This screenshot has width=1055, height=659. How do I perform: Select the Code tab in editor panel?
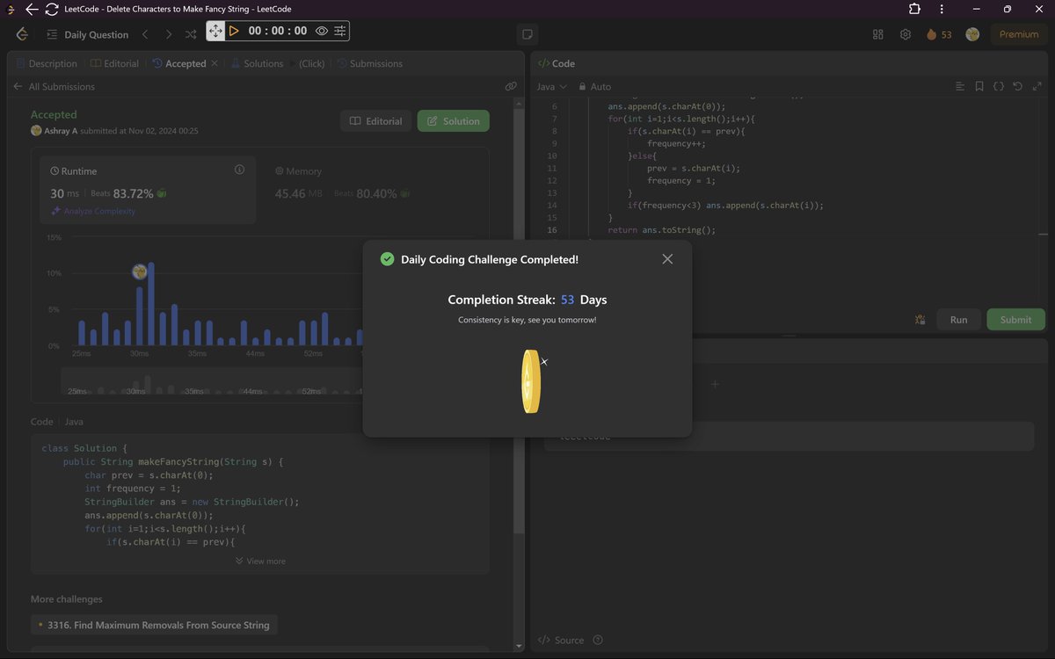[x=557, y=63]
